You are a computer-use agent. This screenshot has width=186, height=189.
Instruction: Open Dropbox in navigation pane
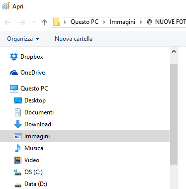tap(32, 57)
